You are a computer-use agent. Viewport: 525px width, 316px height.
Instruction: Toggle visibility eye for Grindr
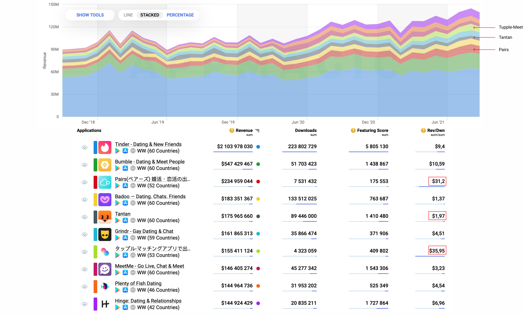pyautogui.click(x=85, y=234)
